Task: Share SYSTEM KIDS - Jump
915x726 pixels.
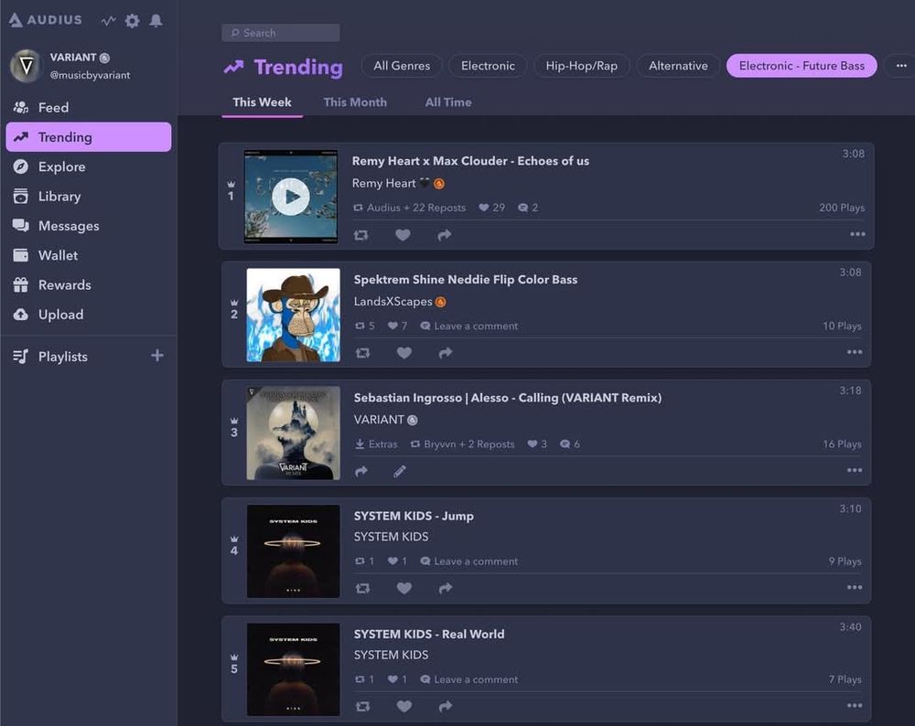Action: click(x=446, y=588)
